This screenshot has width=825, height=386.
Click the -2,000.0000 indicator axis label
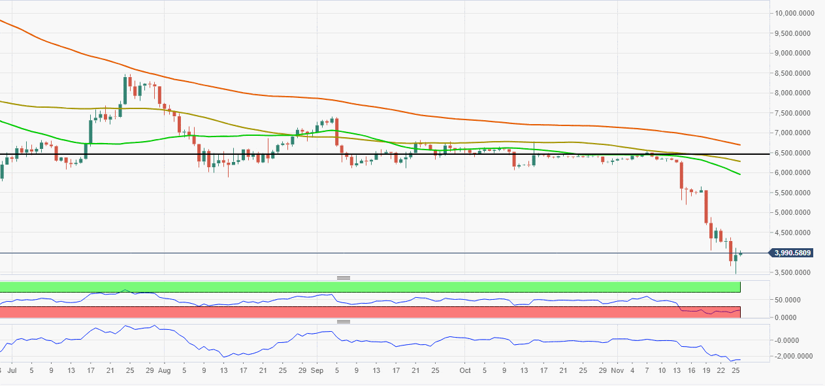(x=793, y=357)
